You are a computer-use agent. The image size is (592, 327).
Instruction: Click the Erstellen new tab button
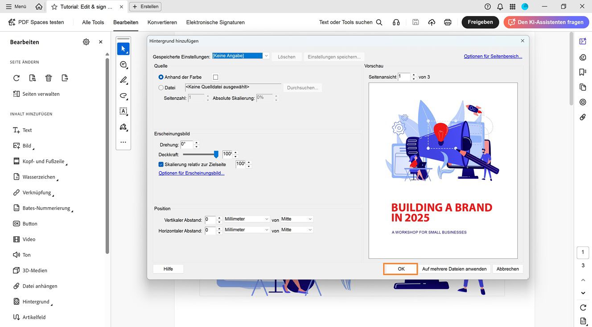click(x=145, y=7)
